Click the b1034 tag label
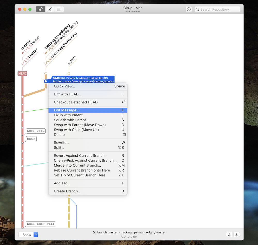 tap(31, 139)
